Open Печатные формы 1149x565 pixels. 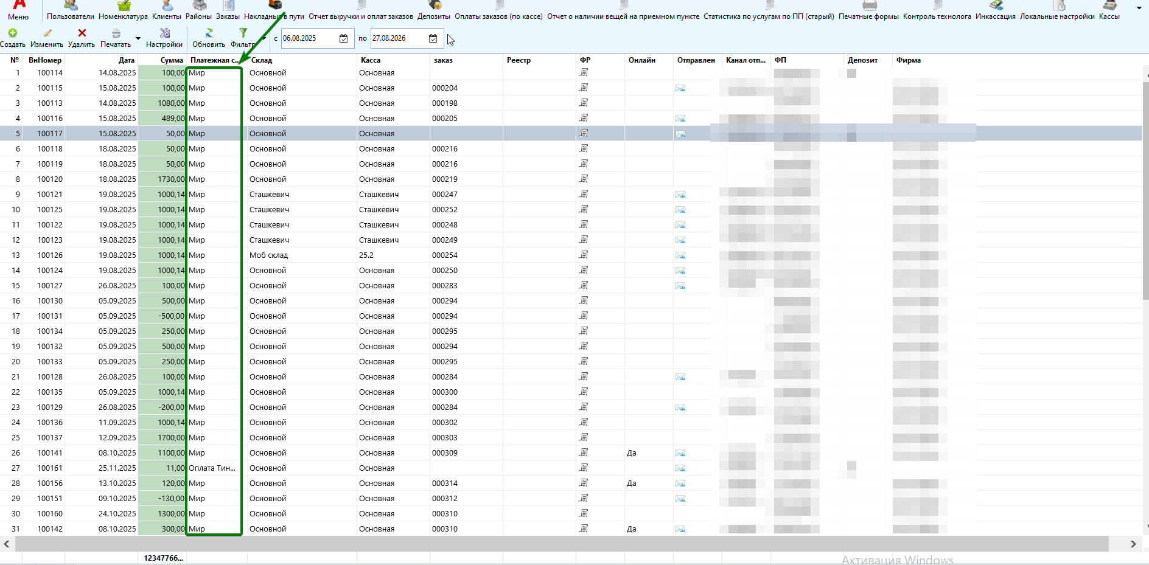click(x=868, y=10)
